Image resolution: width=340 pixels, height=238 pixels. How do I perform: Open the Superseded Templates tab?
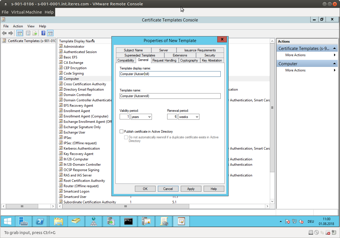point(140,55)
